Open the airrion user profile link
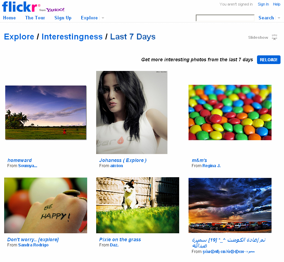 pos(117,165)
